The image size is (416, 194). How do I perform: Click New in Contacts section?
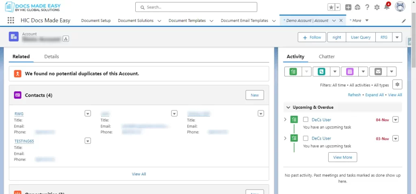pyautogui.click(x=255, y=95)
